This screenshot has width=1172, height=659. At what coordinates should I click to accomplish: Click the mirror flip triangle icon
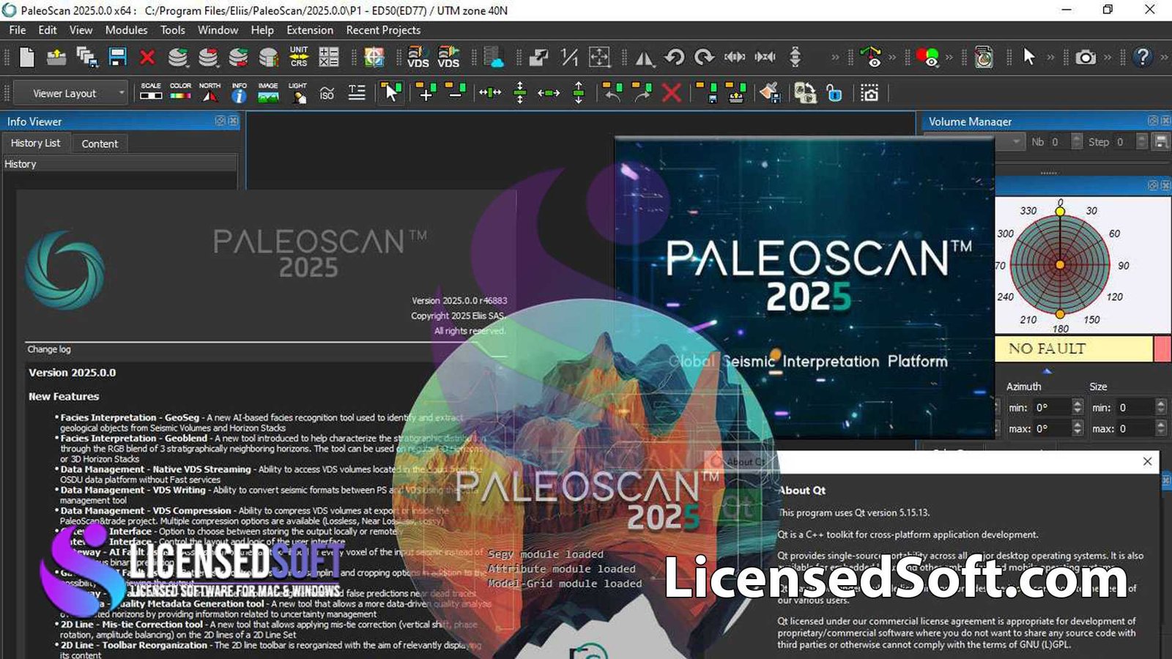[645, 57]
